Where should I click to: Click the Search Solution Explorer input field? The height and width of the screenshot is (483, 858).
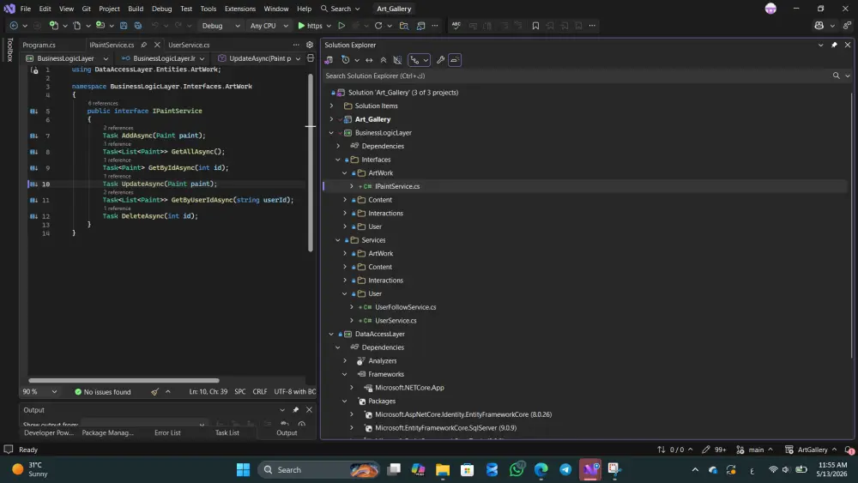click(x=577, y=75)
